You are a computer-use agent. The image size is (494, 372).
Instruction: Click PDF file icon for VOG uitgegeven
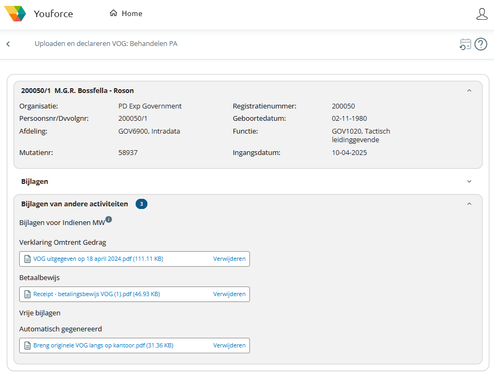click(27, 259)
